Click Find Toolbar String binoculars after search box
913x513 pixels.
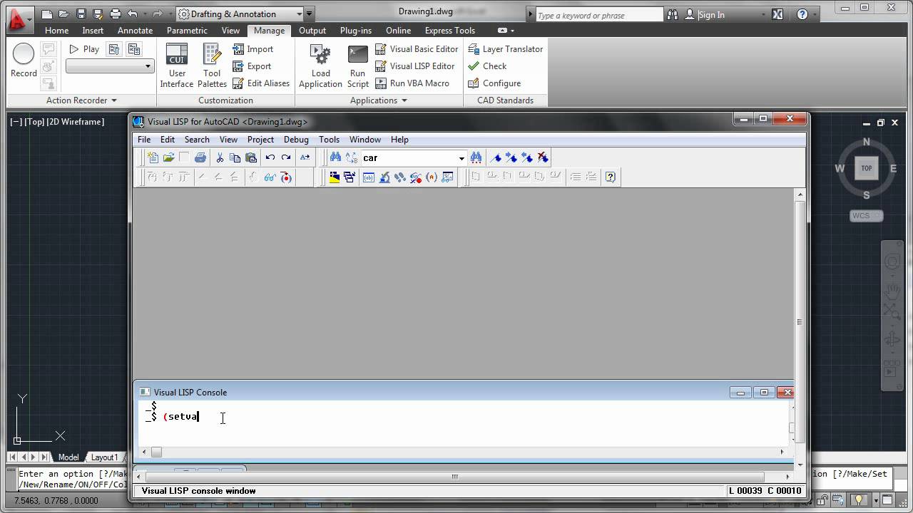tap(476, 157)
